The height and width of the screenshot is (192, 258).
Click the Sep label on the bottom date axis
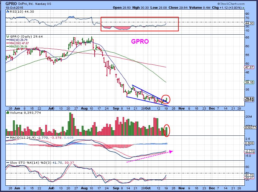pos(116,188)
